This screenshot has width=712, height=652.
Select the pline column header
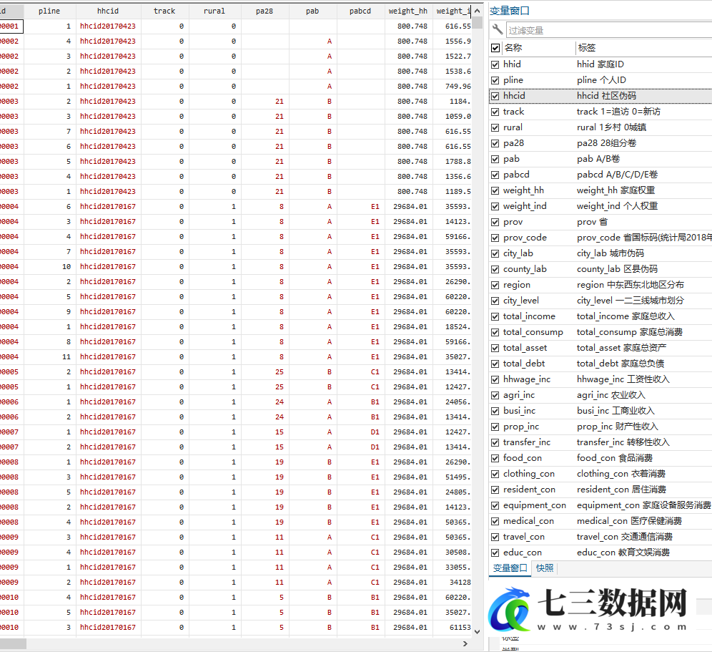pyautogui.click(x=49, y=11)
